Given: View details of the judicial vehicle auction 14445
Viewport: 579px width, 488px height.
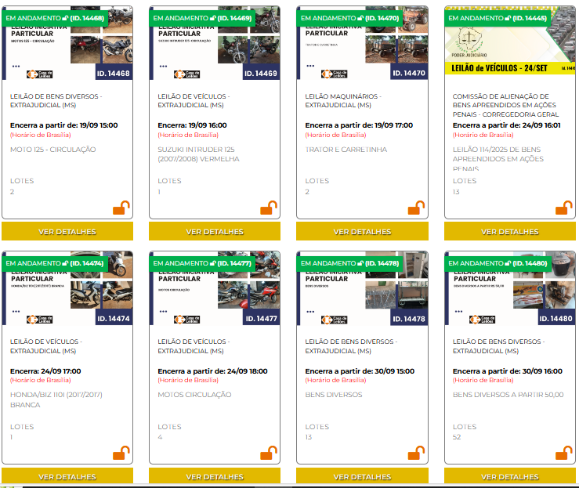Looking at the screenshot, I should click(x=510, y=232).
